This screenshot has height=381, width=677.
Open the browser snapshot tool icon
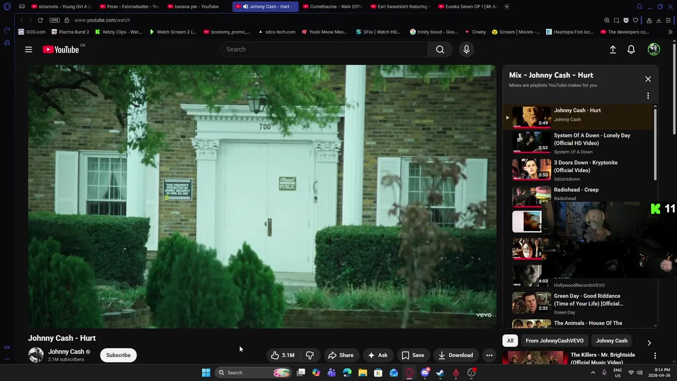click(616, 20)
